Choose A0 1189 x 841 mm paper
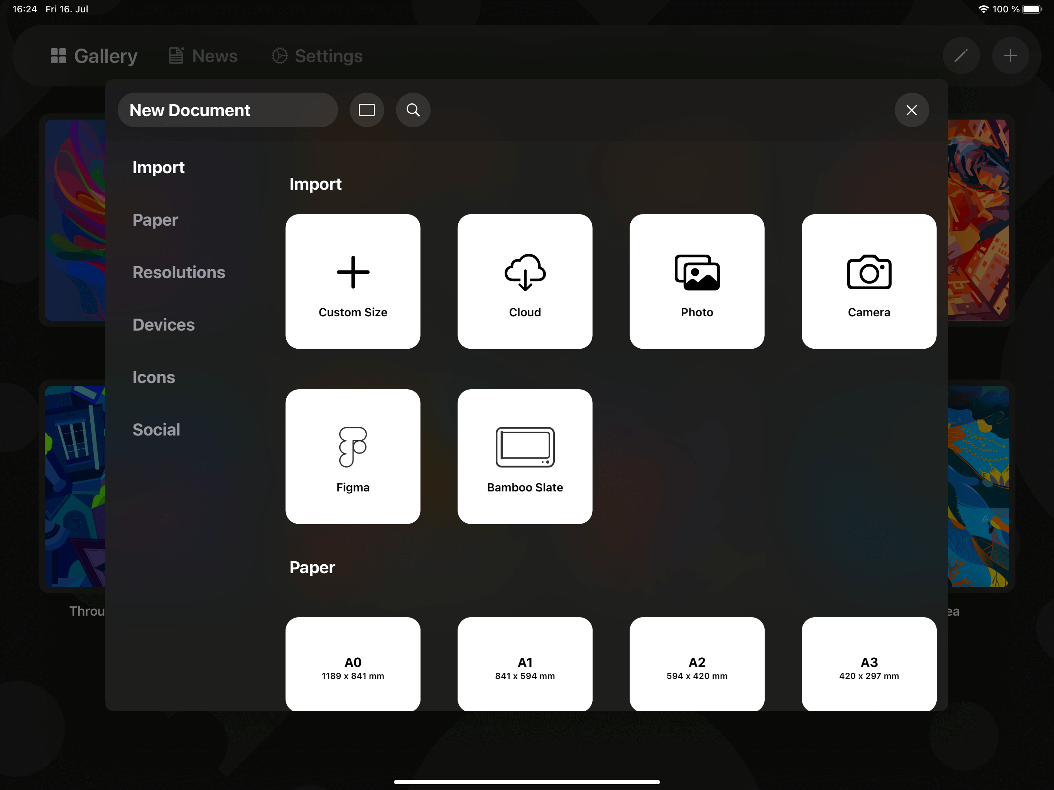Image resolution: width=1054 pixels, height=790 pixels. [x=353, y=664]
